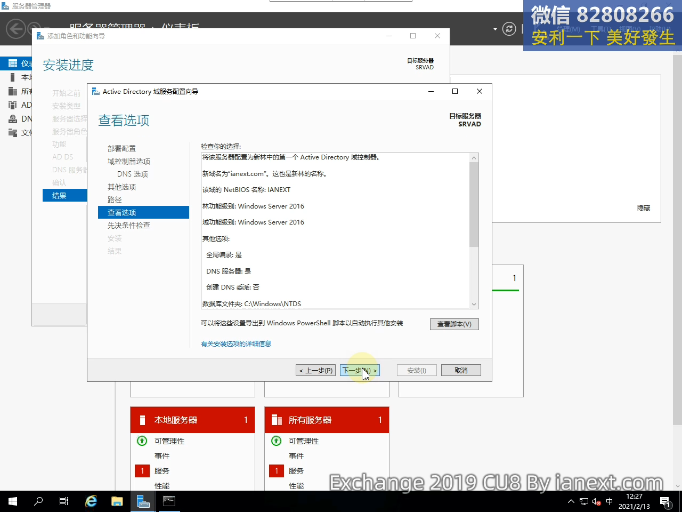The width and height of the screenshot is (682, 512).
Task: Click the input method 中 indicator
Action: pyautogui.click(x=610, y=501)
